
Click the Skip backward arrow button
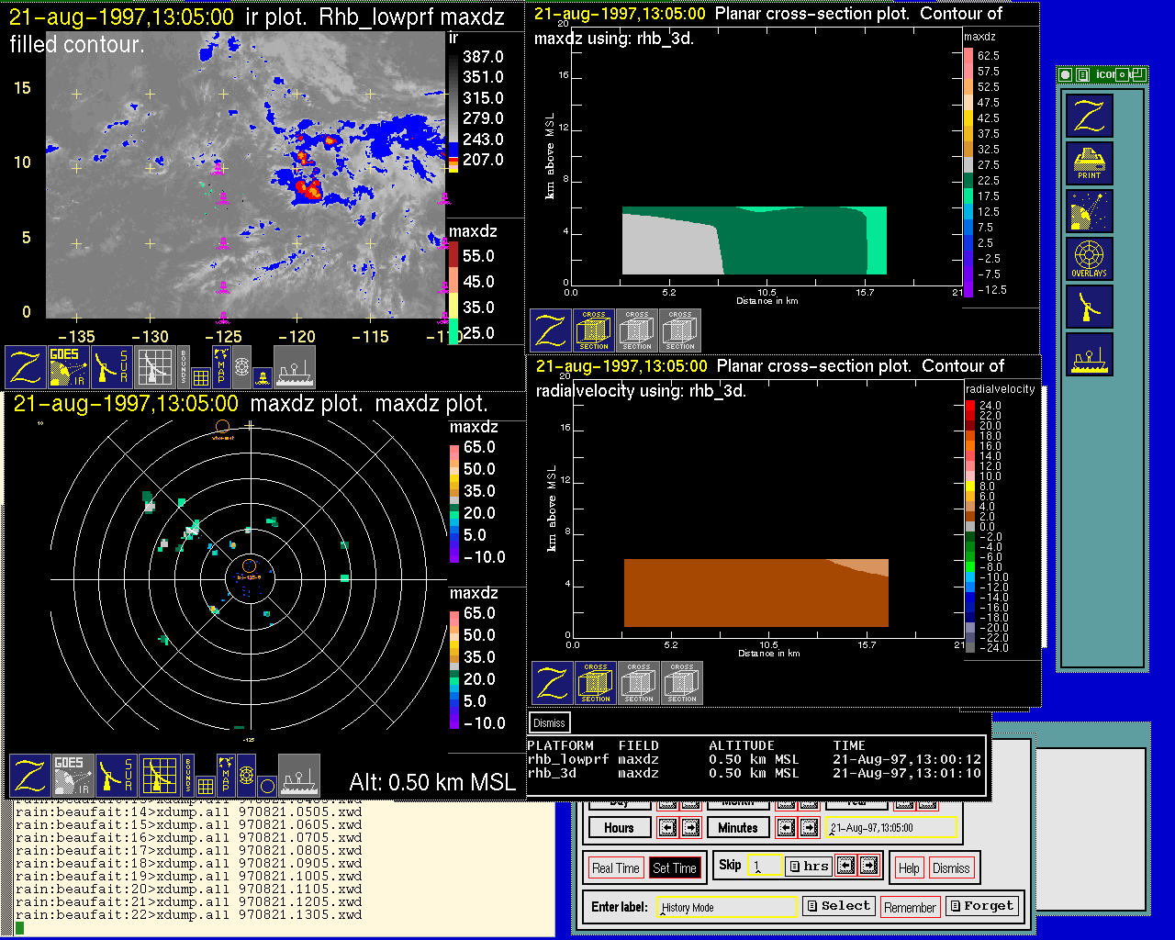pyautogui.click(x=846, y=866)
